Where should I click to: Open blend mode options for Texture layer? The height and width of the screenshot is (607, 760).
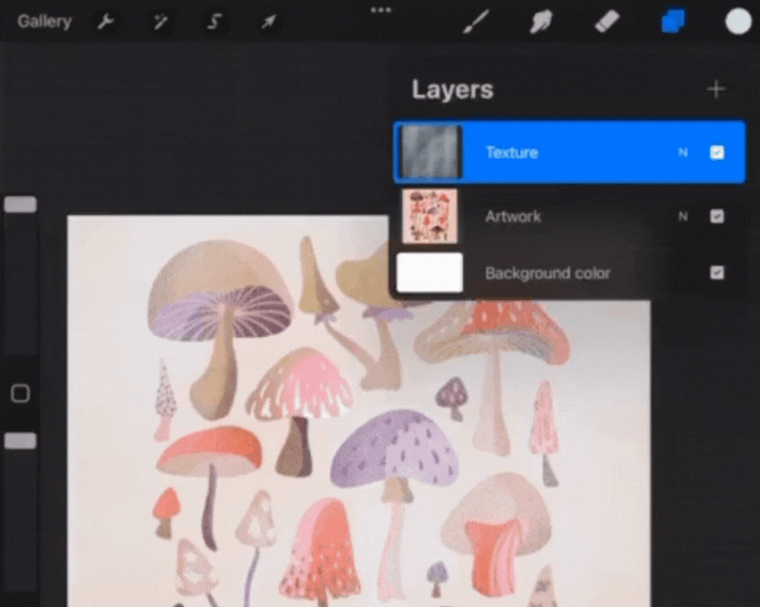pyautogui.click(x=682, y=152)
